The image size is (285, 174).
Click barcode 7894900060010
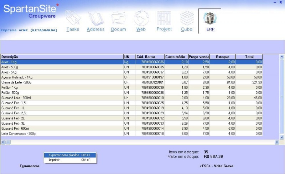pyautogui.click(x=152, y=98)
